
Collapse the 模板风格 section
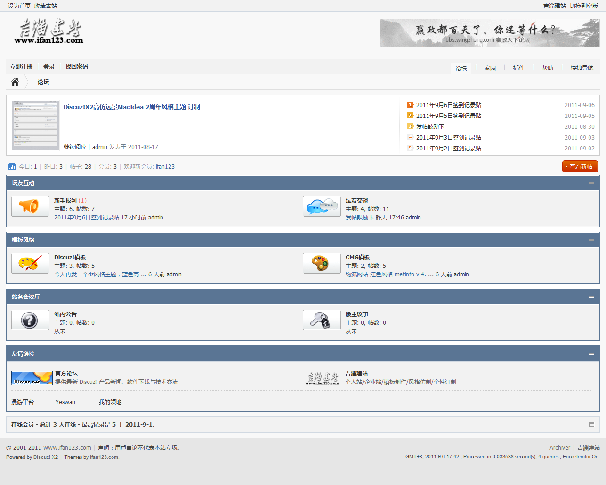pyautogui.click(x=591, y=240)
